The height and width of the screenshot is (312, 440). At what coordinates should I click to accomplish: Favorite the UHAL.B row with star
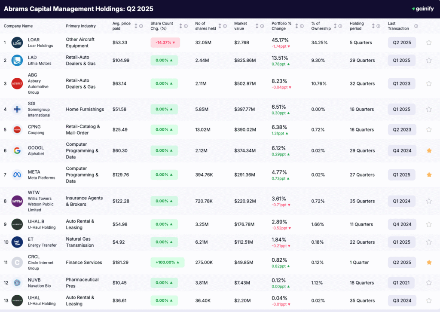[429, 224]
